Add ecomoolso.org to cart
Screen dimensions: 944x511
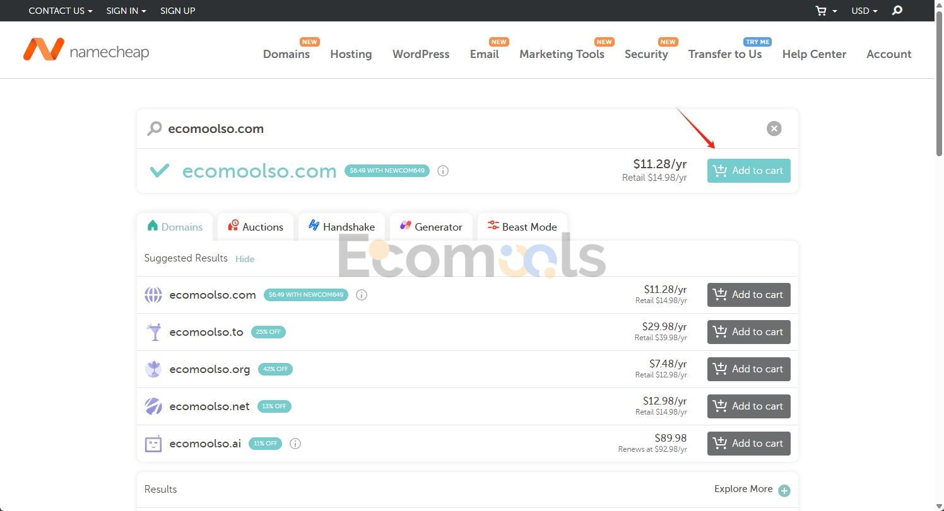pyautogui.click(x=748, y=369)
